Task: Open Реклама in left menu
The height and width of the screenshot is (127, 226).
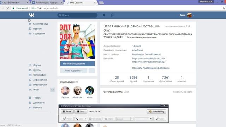Action: click(38, 108)
